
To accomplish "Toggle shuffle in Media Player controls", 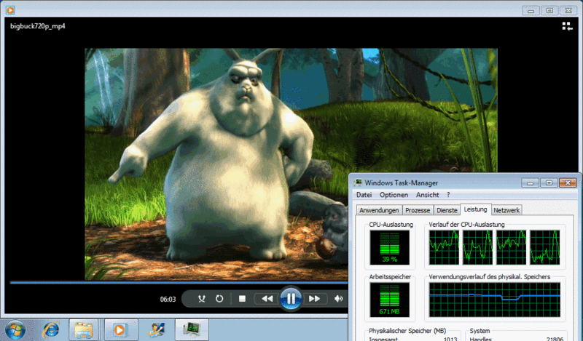I will click(x=202, y=299).
